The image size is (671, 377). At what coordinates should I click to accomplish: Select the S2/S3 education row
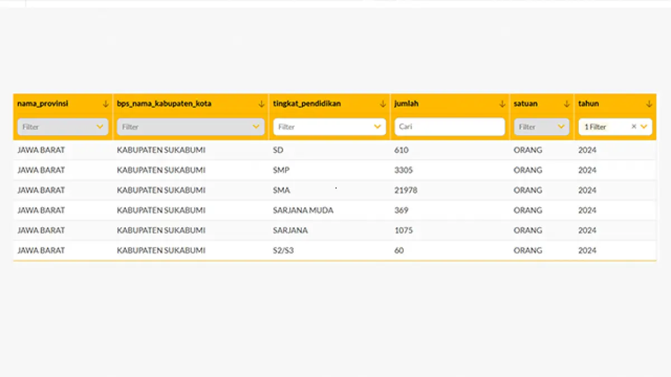283,251
